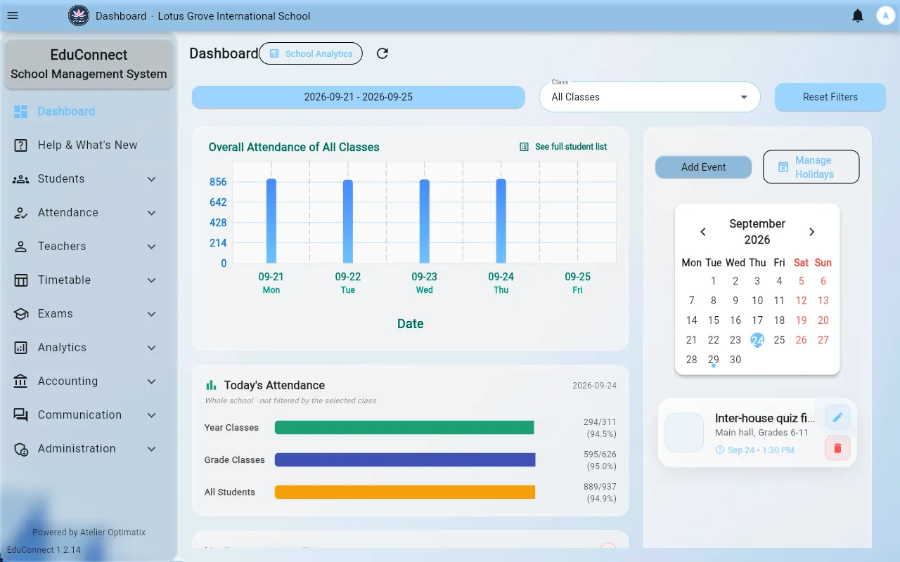Select Dashboard in the sidebar
The width and height of the screenshot is (900, 562).
[x=89, y=112]
